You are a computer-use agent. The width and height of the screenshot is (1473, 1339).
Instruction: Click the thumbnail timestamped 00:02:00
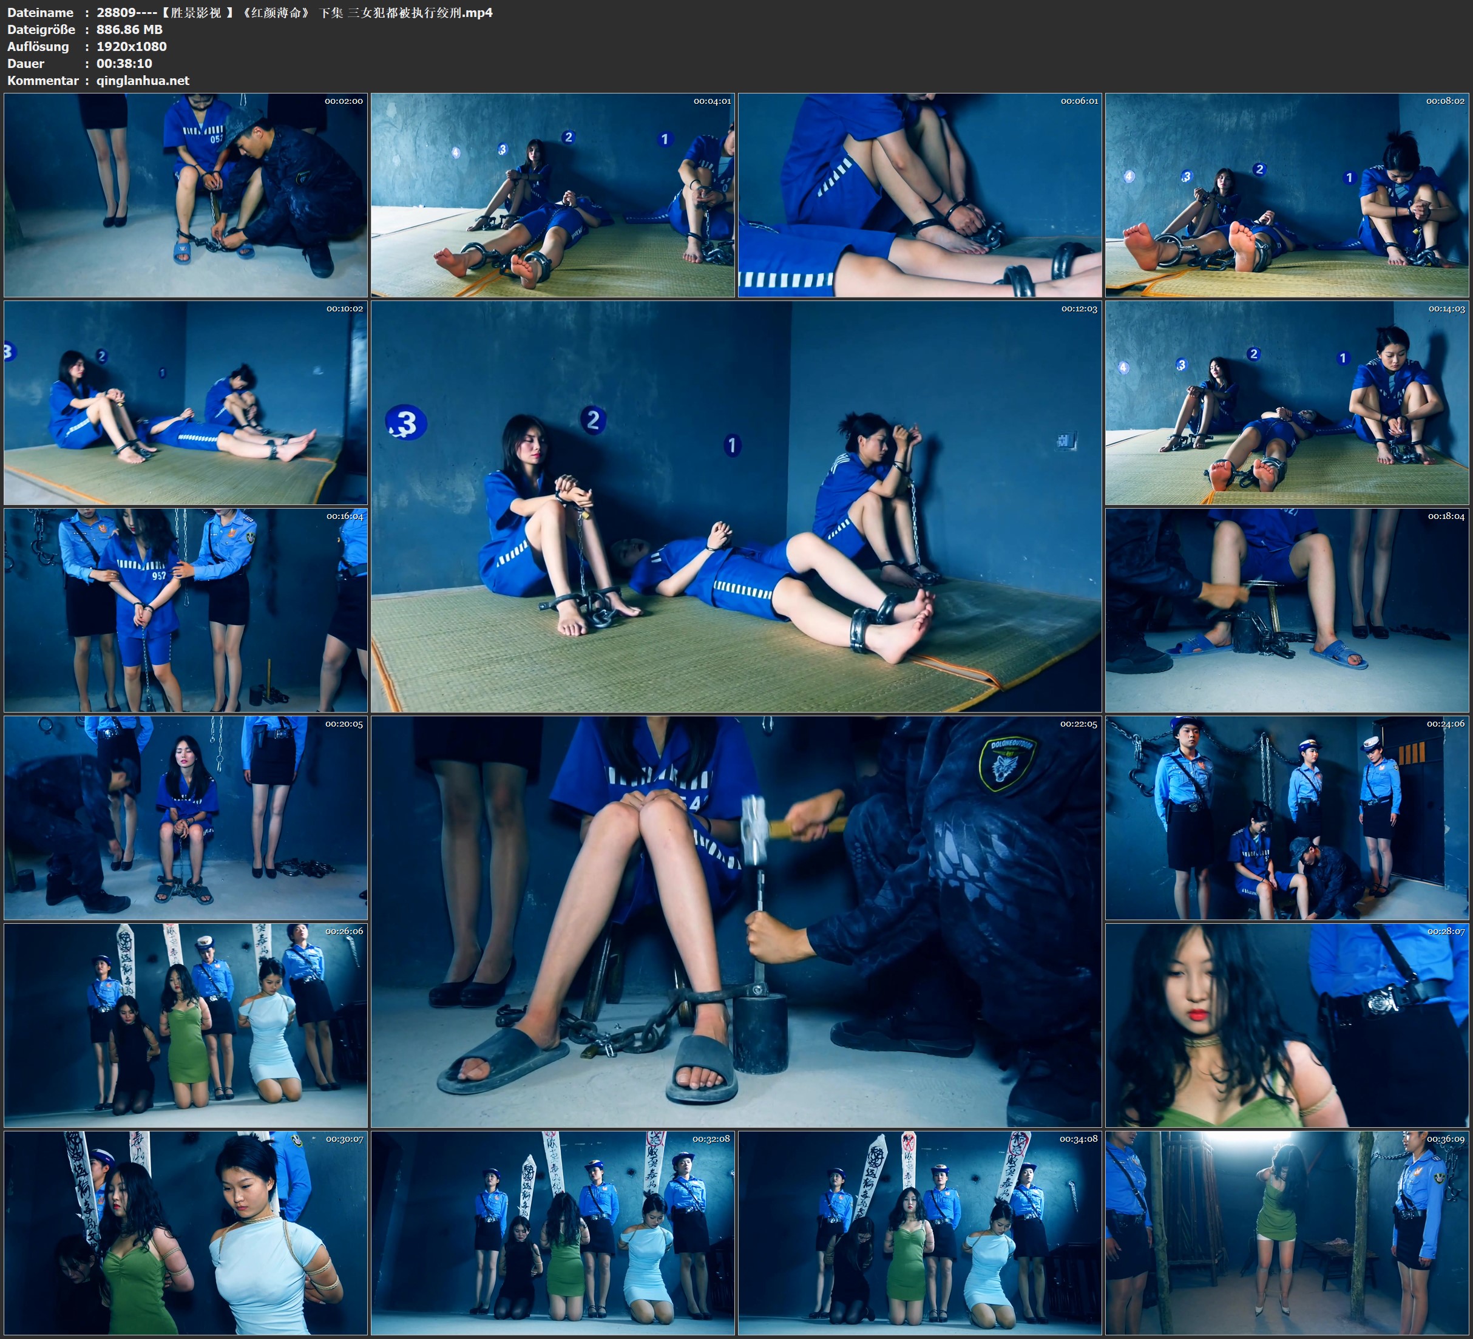[x=186, y=195]
